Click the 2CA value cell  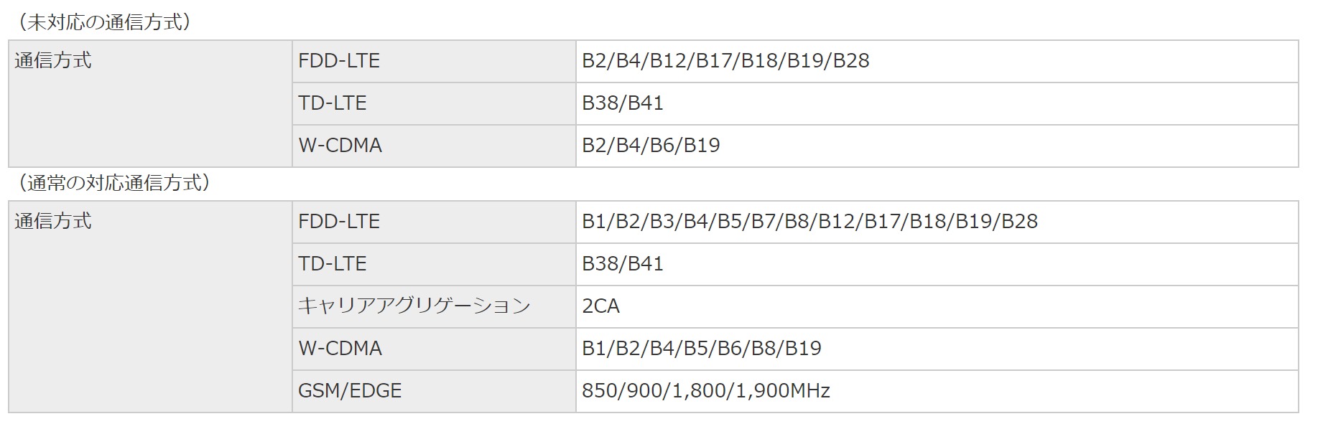[x=601, y=306]
